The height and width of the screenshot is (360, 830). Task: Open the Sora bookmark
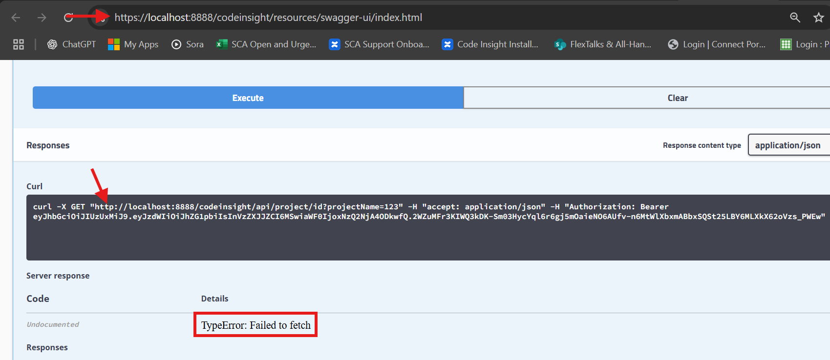click(188, 44)
